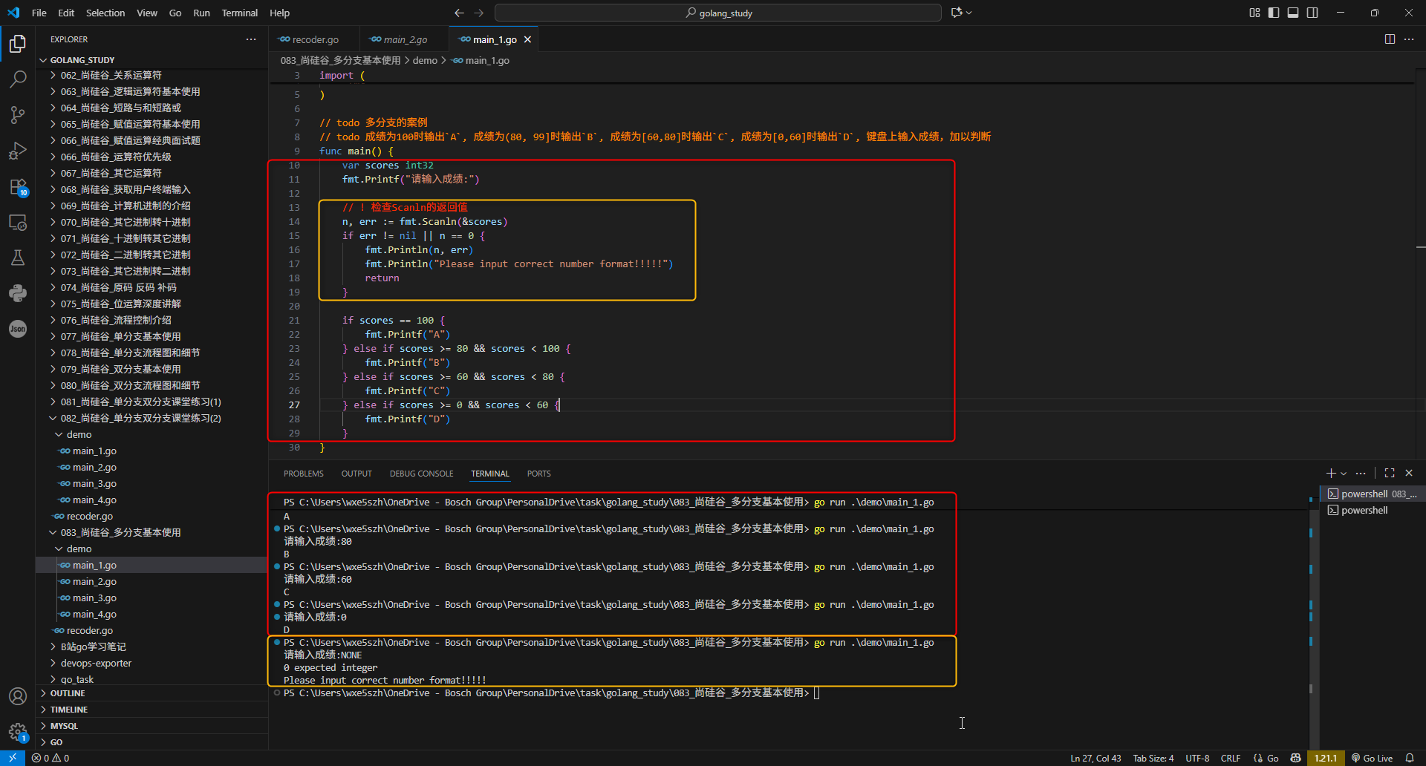Open the Testing flask view
The width and height of the screenshot is (1426, 766).
(x=18, y=258)
